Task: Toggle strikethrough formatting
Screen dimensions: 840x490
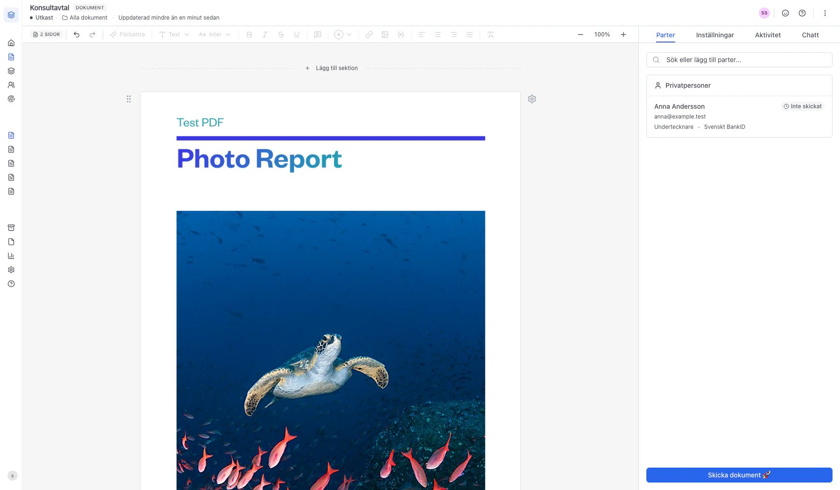Action: coord(281,35)
